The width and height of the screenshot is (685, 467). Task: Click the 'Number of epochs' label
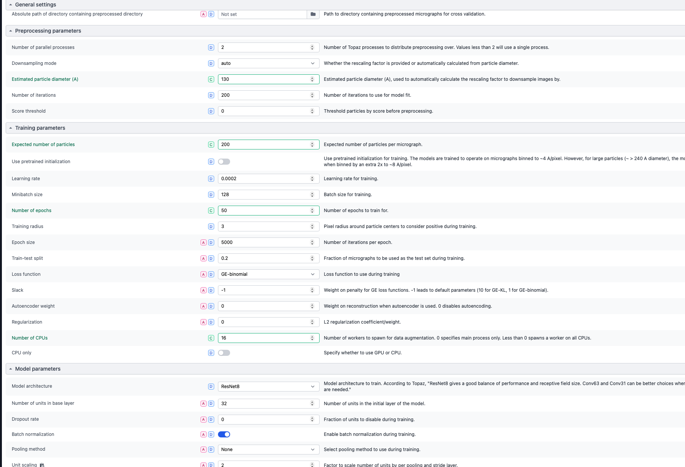31,211
